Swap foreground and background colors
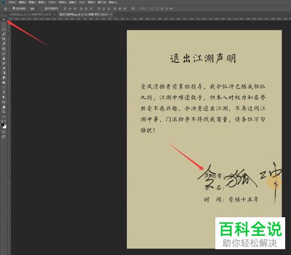Screen dimensions: 291x255 [5, 121]
